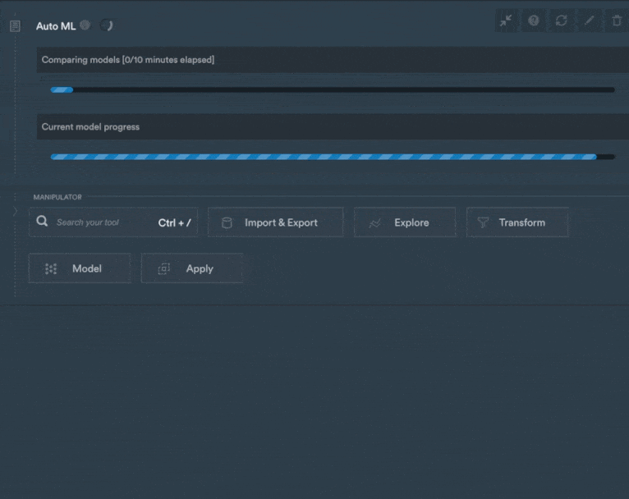This screenshot has height=499, width=629.
Task: Expand the side chevron left of the manipulator
Action: click(15, 211)
